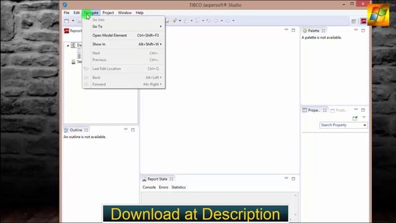Switch to the Console sub-tab
396x223 pixels.
coord(149,187)
